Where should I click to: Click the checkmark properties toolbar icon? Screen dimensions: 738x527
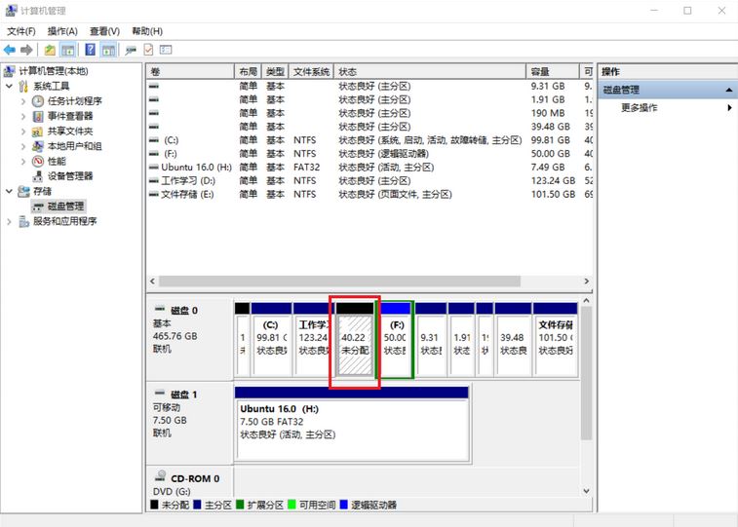[149, 50]
